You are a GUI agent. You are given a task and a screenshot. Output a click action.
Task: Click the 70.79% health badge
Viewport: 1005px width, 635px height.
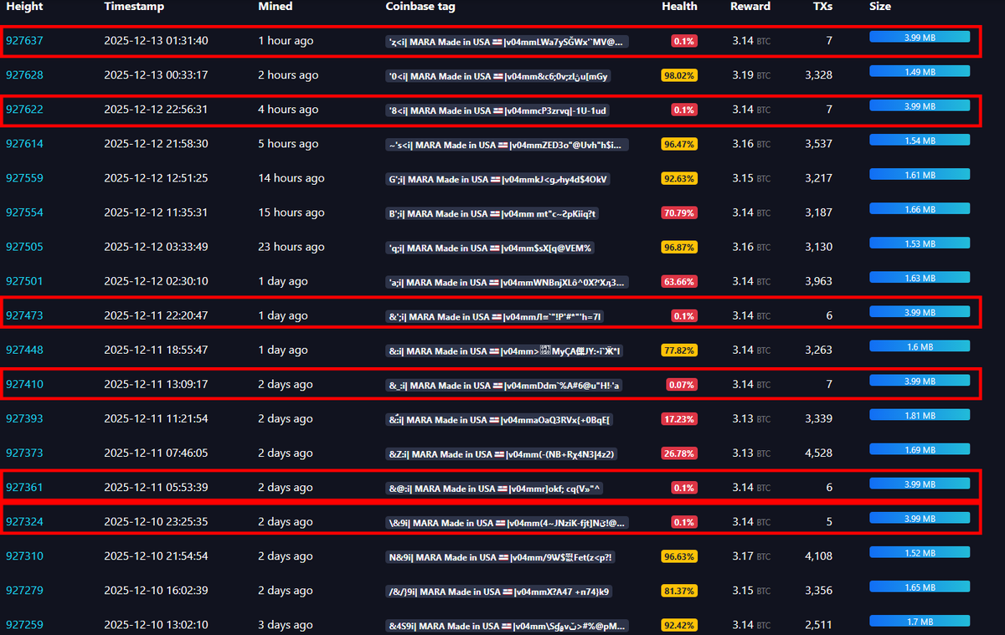tap(679, 213)
